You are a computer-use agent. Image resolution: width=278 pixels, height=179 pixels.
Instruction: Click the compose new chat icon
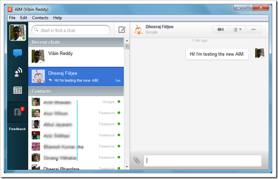(x=122, y=30)
